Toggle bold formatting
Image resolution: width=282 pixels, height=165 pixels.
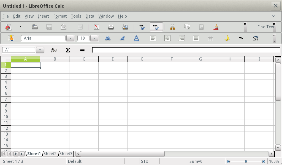108,38
